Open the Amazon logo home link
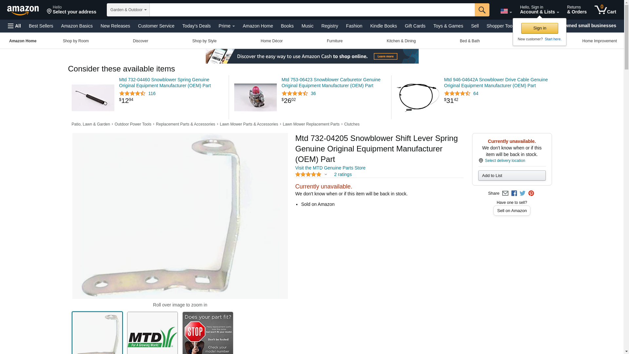The image size is (629, 354). [x=23, y=10]
